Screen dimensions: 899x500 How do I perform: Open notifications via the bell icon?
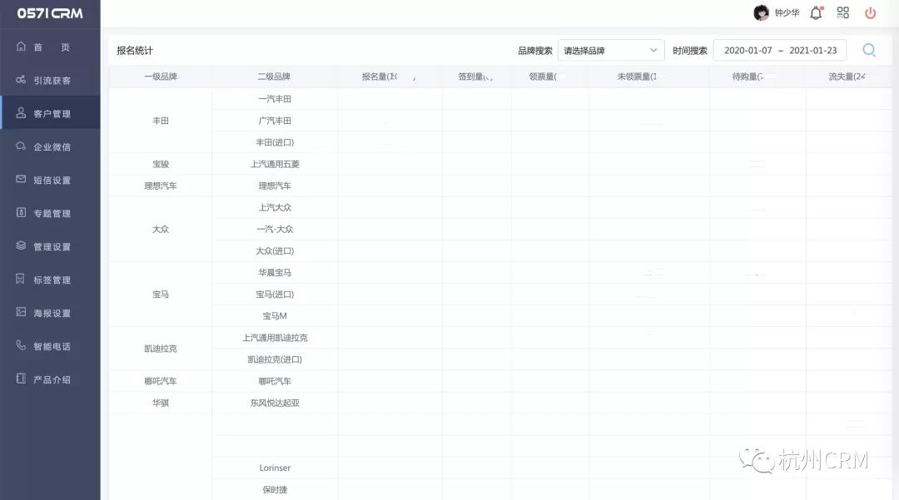coord(817,12)
